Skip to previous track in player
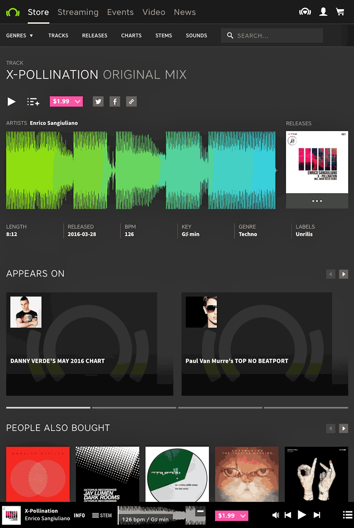The height and width of the screenshot is (528, 354). 288,515
